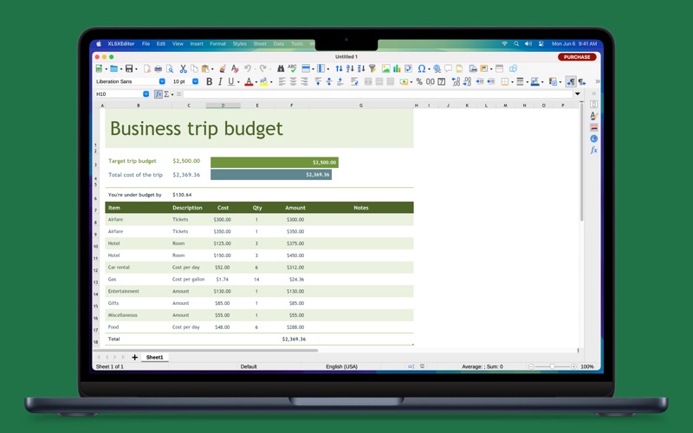Open the sidebar Styles panel icon
Image resolution: width=693 pixels, height=433 pixels.
tap(593, 116)
